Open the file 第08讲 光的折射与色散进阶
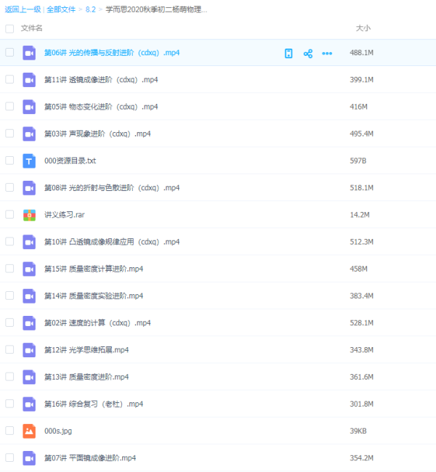Screen dimensions: 436x472 112,188
